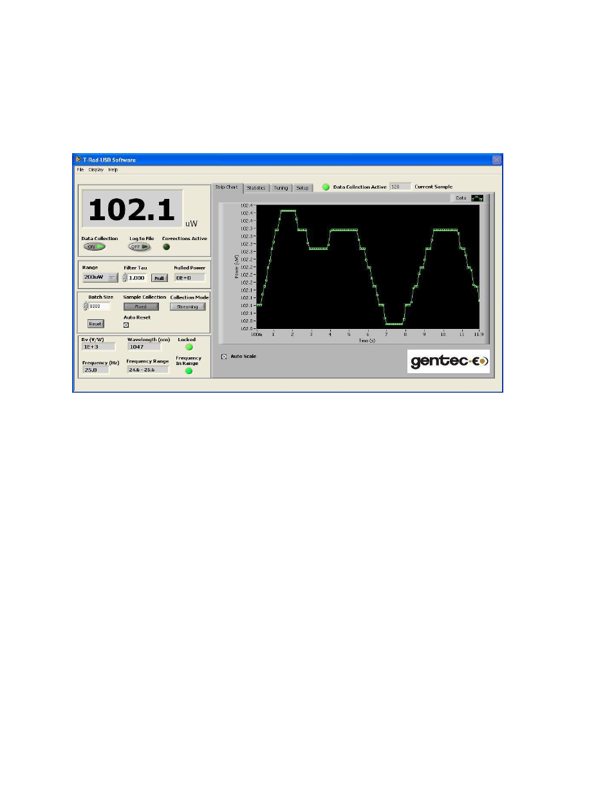Toggle the Auto Reset checkbox
This screenshot has height=795, width=614.
(126, 325)
